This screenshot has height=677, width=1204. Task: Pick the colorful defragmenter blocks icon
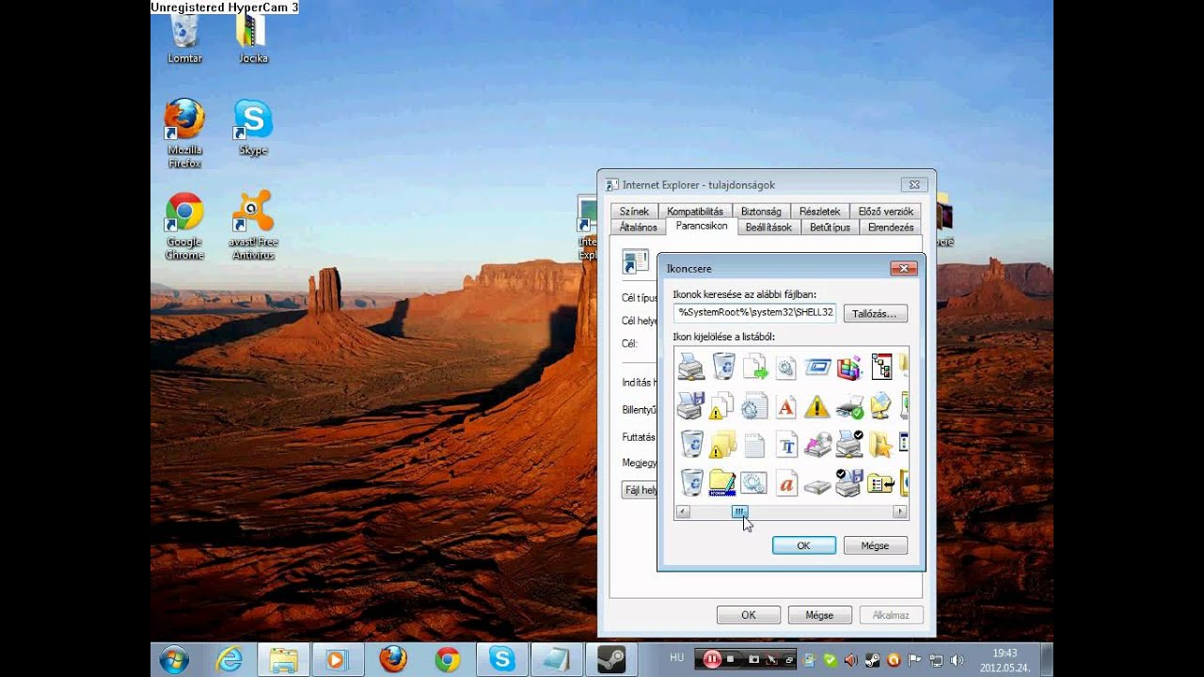tap(849, 367)
